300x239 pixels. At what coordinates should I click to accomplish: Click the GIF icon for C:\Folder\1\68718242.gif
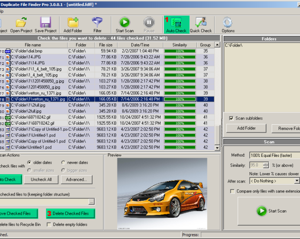coord(8,123)
